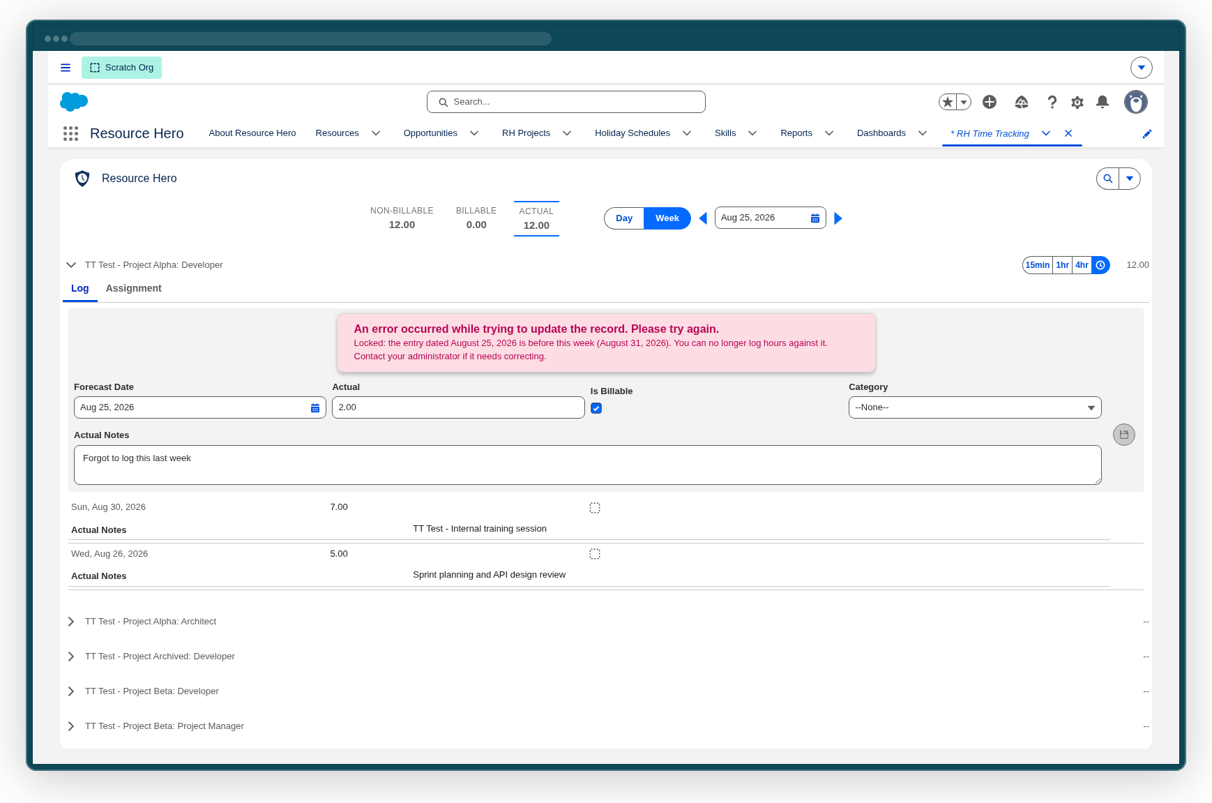This screenshot has height=803, width=1212.
Task: Open the Dashboards tab dropdown chevron
Action: click(x=923, y=133)
